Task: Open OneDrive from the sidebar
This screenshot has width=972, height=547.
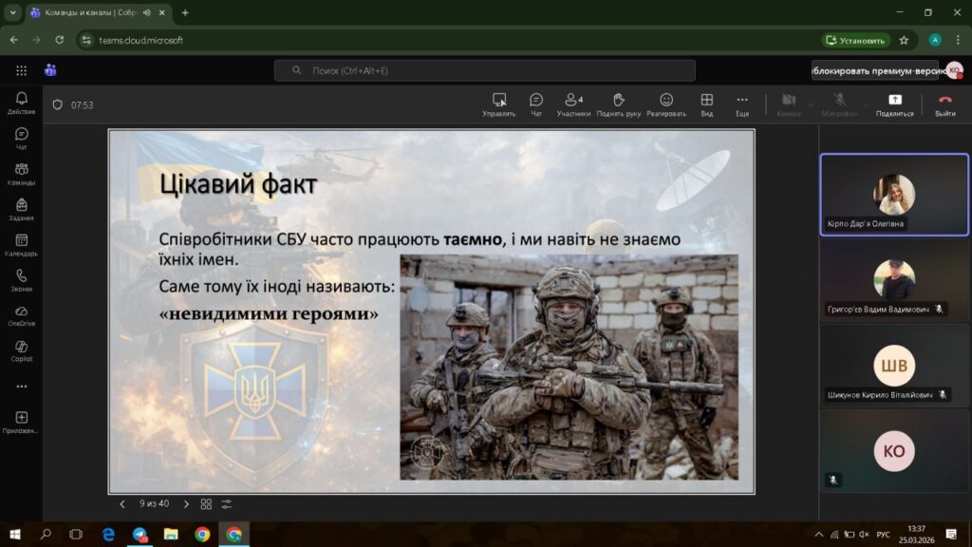Action: pyautogui.click(x=21, y=316)
